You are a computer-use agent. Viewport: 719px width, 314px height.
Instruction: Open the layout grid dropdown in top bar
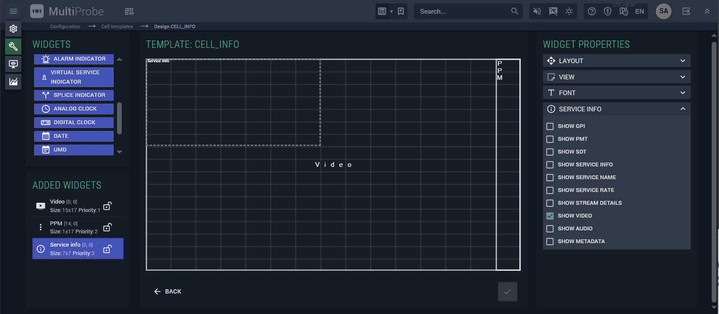[x=385, y=12]
